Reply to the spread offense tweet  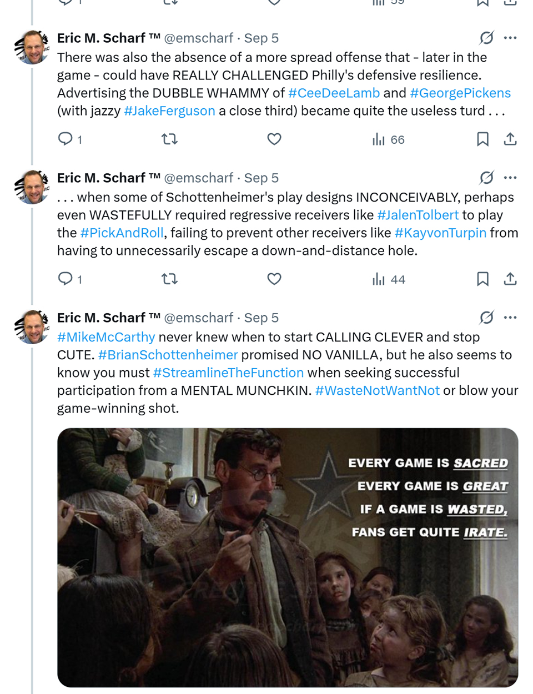click(66, 139)
